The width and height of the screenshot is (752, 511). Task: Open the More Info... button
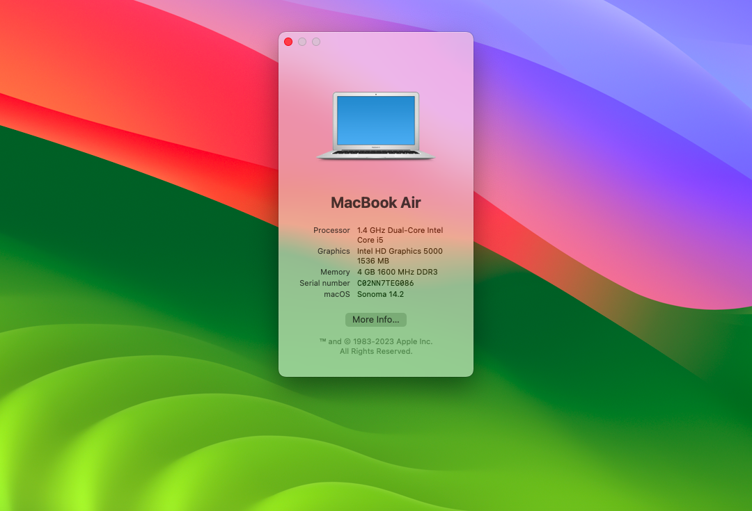375,319
